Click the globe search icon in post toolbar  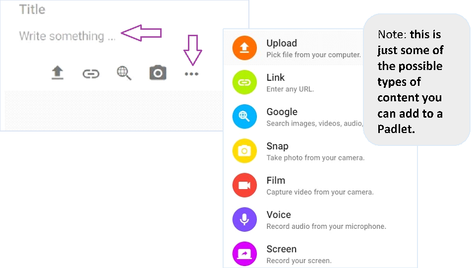[124, 73]
